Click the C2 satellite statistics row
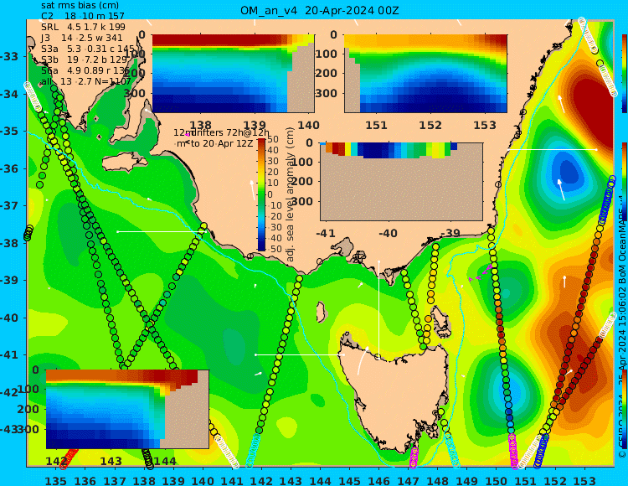The image size is (628, 486). click(83, 16)
